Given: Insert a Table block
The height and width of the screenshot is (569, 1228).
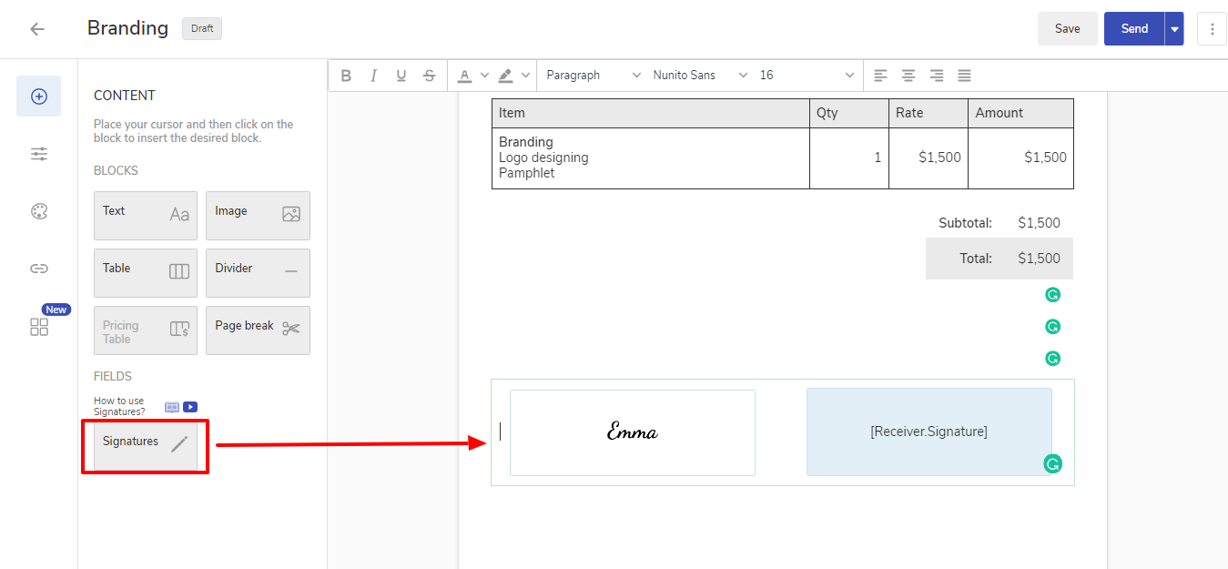Looking at the screenshot, I should pos(146,273).
